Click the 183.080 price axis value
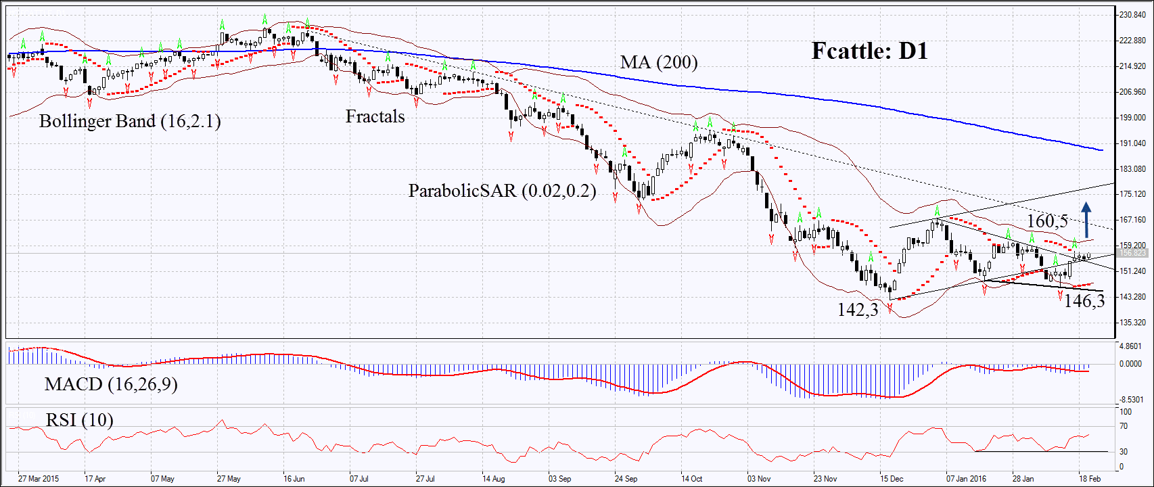The image size is (1154, 487). click(1132, 169)
